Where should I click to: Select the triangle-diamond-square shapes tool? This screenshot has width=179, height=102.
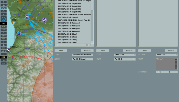4,51
